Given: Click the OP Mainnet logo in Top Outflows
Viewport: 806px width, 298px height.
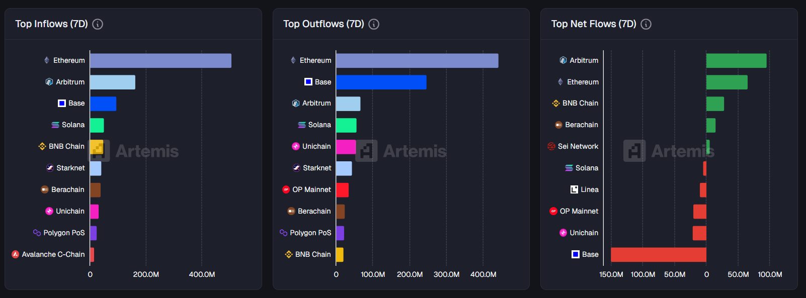Looking at the screenshot, I should (x=286, y=189).
